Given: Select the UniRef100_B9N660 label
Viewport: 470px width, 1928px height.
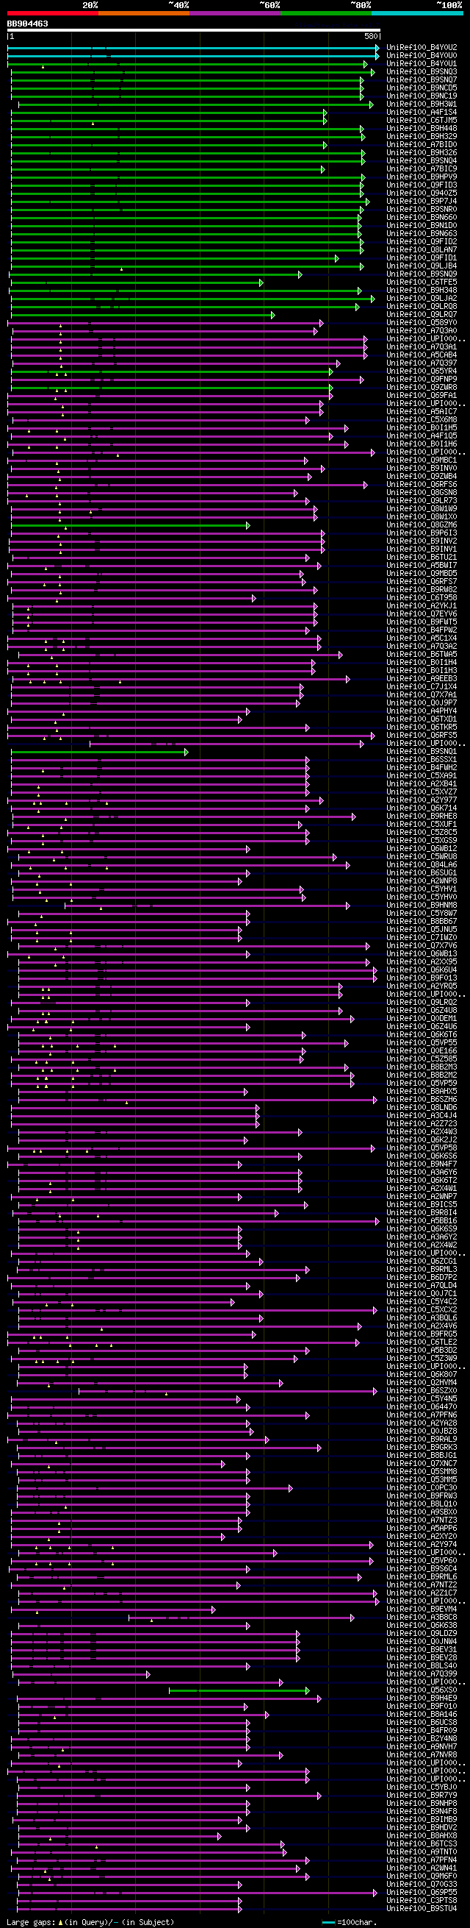Looking at the screenshot, I should (422, 218).
